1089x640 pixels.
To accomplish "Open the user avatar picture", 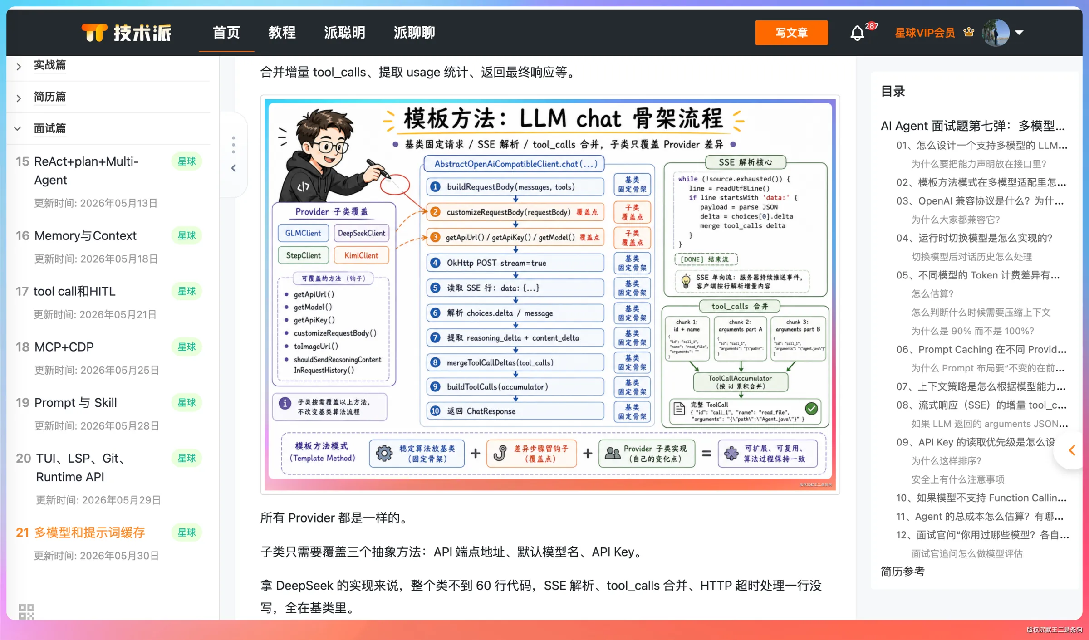I will [x=996, y=33].
